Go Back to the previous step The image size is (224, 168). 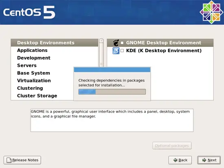180,160
